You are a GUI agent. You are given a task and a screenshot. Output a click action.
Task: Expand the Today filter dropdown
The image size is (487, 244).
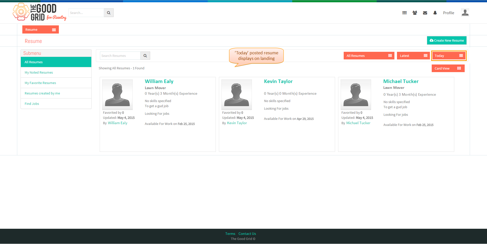(x=449, y=56)
